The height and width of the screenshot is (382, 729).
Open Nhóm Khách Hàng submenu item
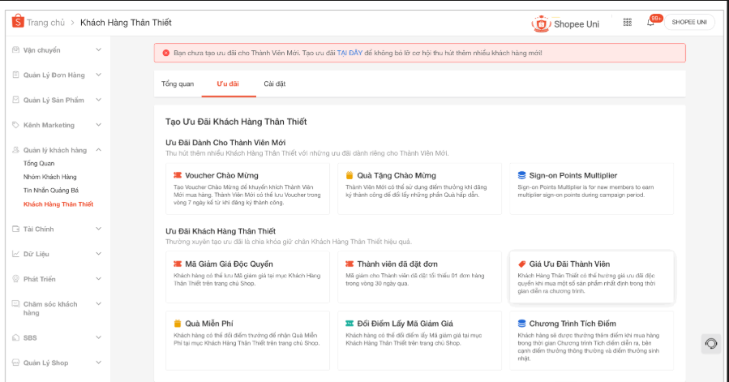coord(50,177)
